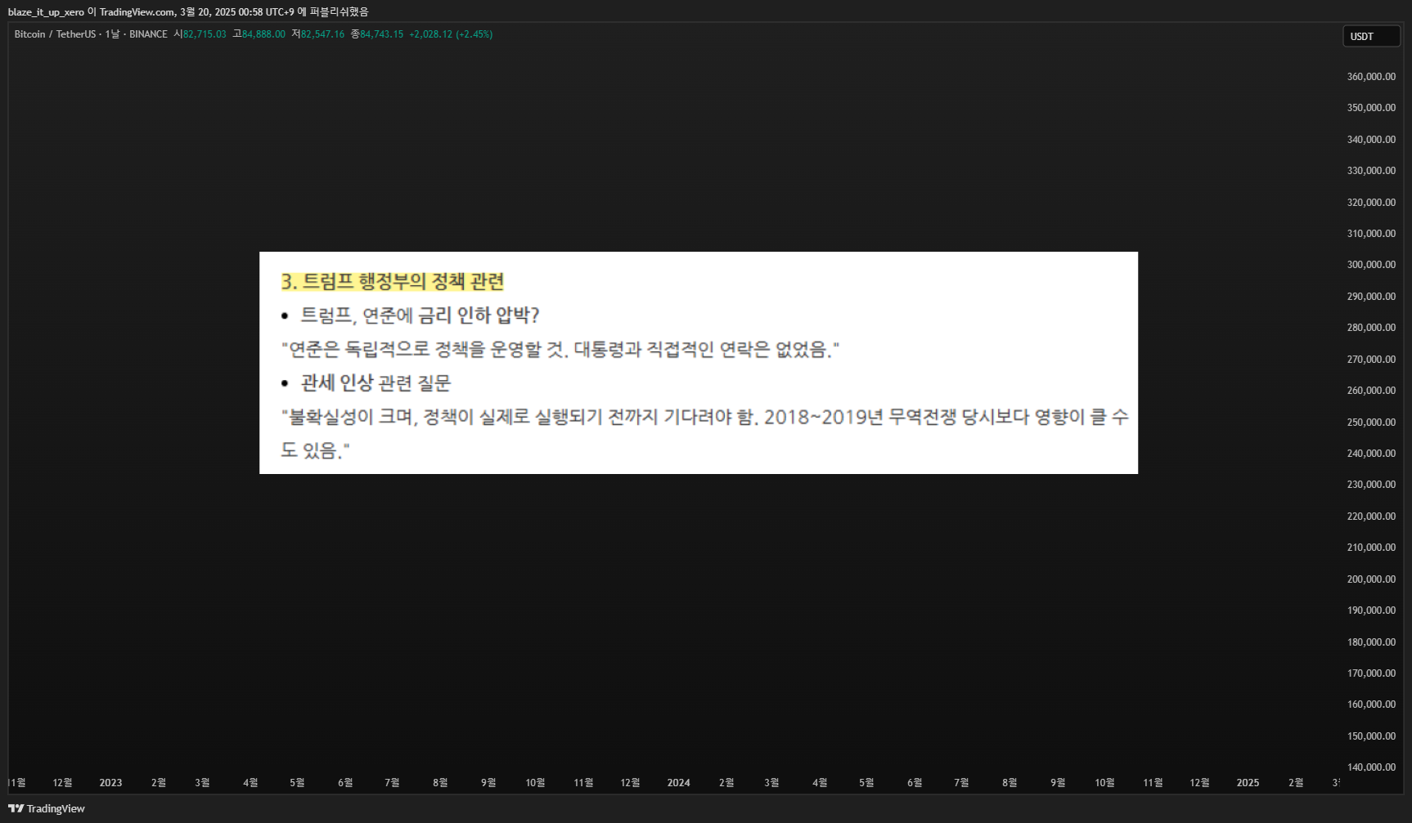Click the 2023 label on time axis
The width and height of the screenshot is (1412, 823).
pos(110,783)
